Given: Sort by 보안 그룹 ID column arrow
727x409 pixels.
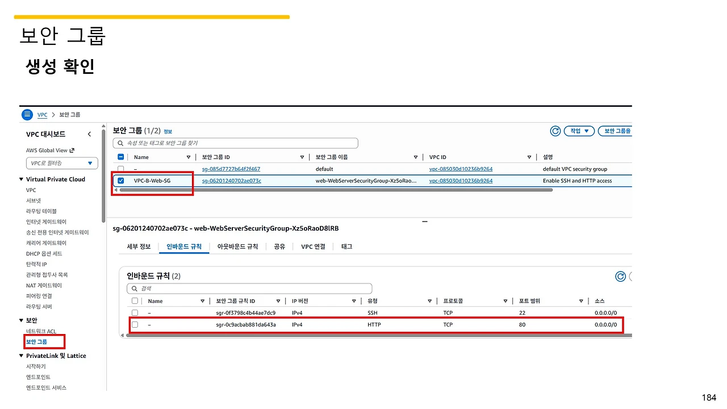Looking at the screenshot, I should click(x=302, y=157).
